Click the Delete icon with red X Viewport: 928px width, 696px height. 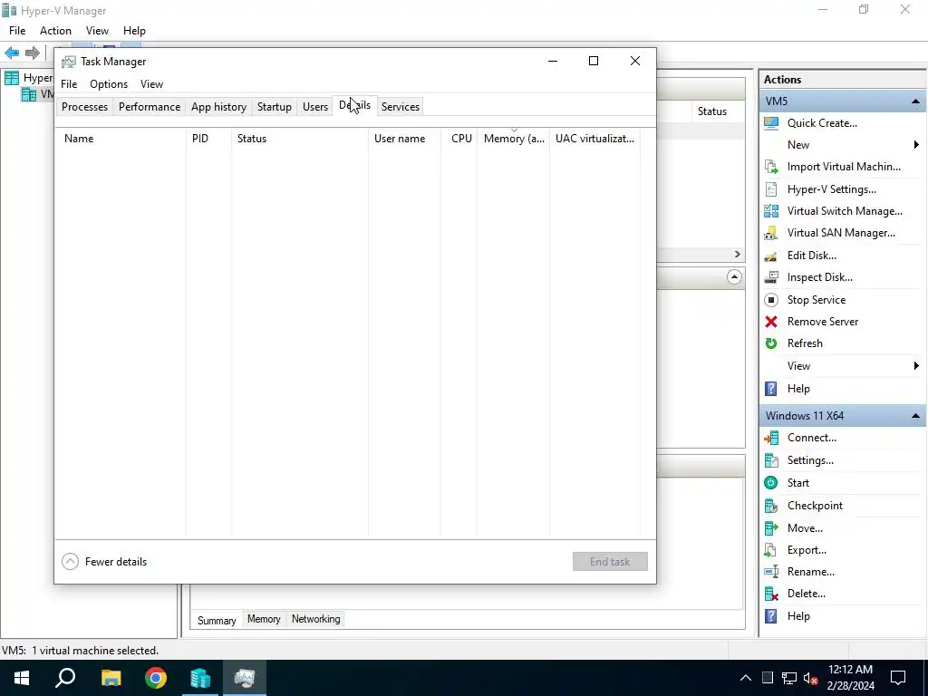[771, 594]
